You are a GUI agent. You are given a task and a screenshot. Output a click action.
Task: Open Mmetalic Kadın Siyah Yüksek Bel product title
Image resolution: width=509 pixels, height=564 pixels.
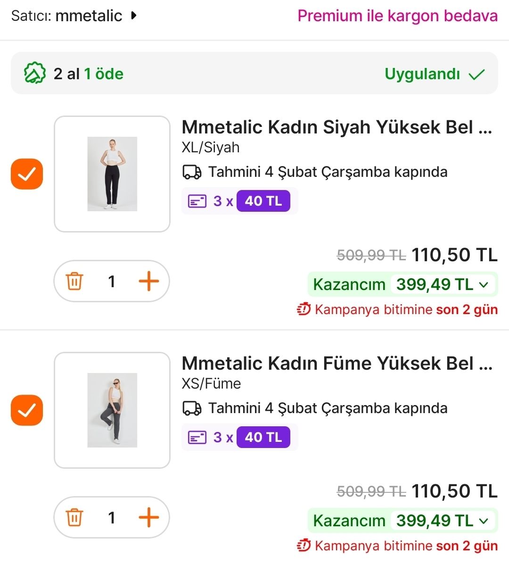[337, 127]
